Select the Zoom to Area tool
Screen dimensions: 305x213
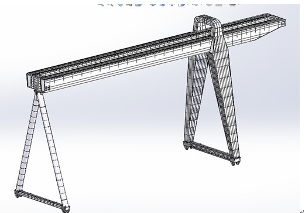click(x=111, y=4)
